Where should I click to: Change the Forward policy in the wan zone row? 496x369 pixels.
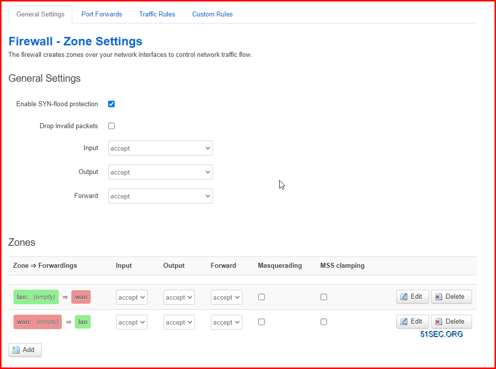(x=226, y=322)
